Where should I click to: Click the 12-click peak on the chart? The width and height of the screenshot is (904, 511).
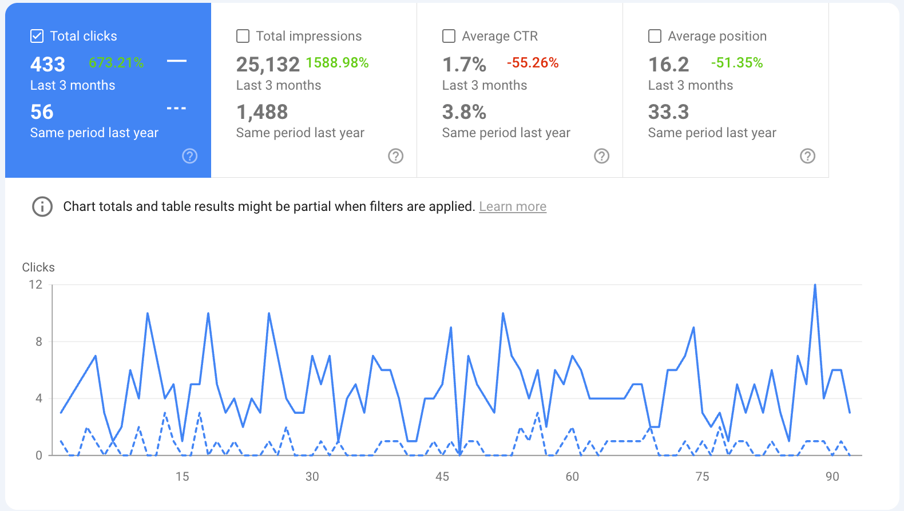point(815,285)
